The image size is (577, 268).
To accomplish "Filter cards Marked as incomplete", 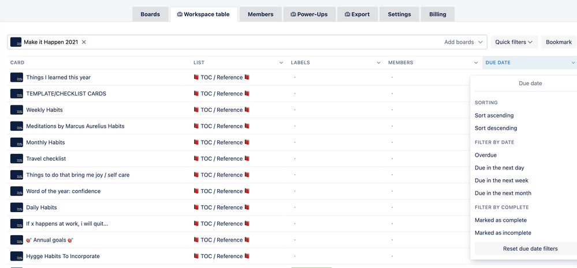I will pos(503,233).
